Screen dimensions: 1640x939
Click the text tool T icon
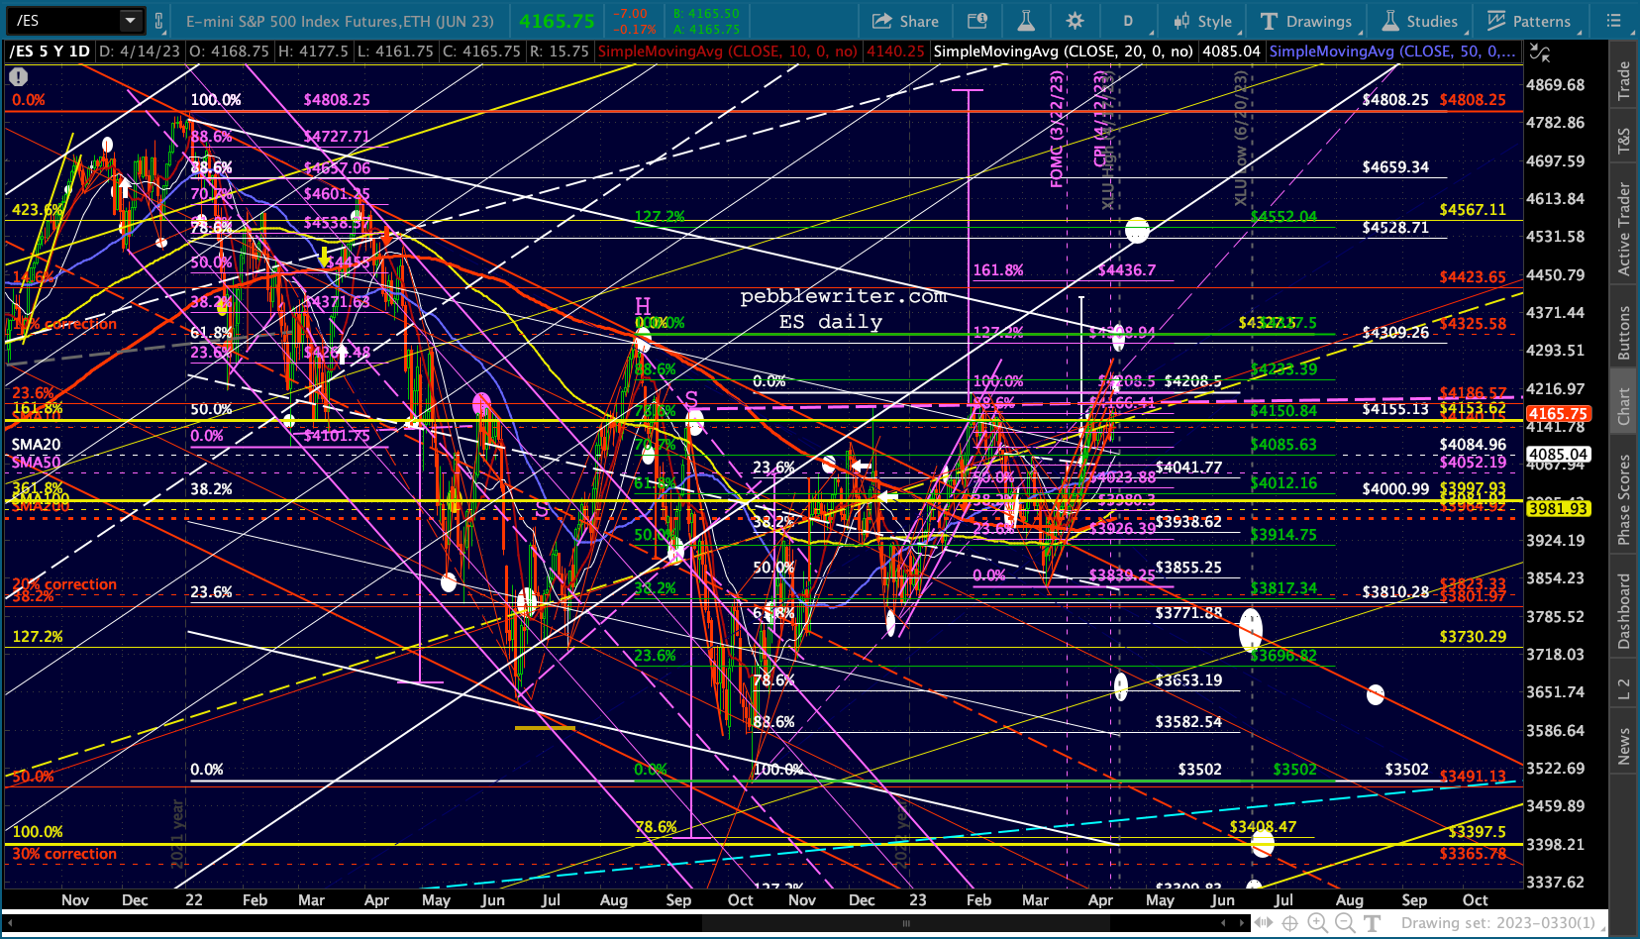point(1373,923)
